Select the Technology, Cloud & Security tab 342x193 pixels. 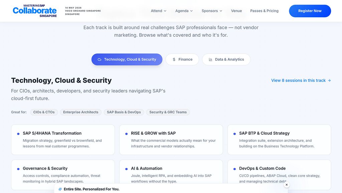click(x=127, y=59)
